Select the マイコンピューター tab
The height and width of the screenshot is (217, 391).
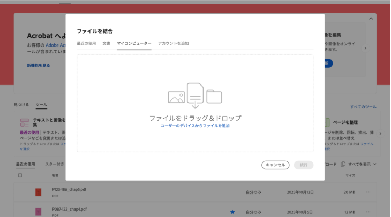click(134, 43)
